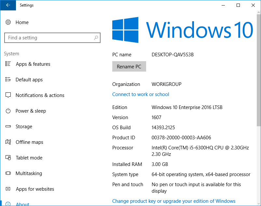Click the scrollbar up arrow
Image resolution: width=261 pixels, height=206 pixels.
[258, 12]
